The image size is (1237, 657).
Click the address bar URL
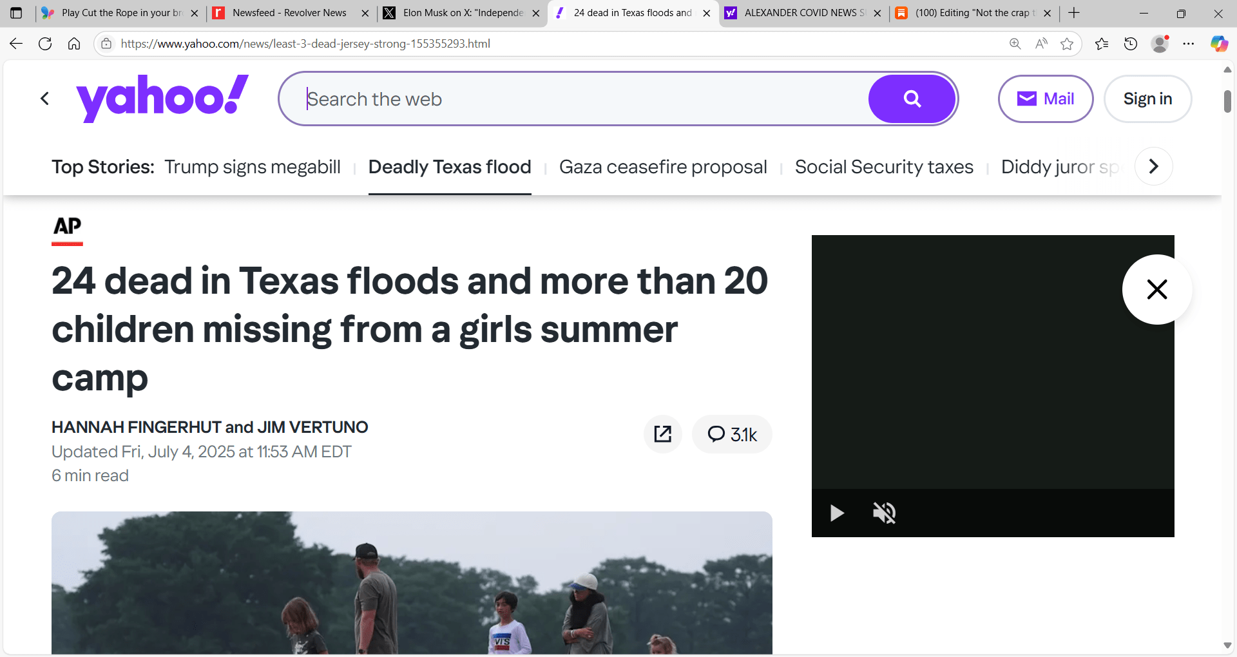pos(305,44)
